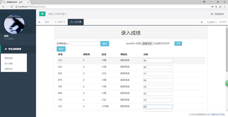
Task: Switch to the 首页 tab
Action: 47,22
